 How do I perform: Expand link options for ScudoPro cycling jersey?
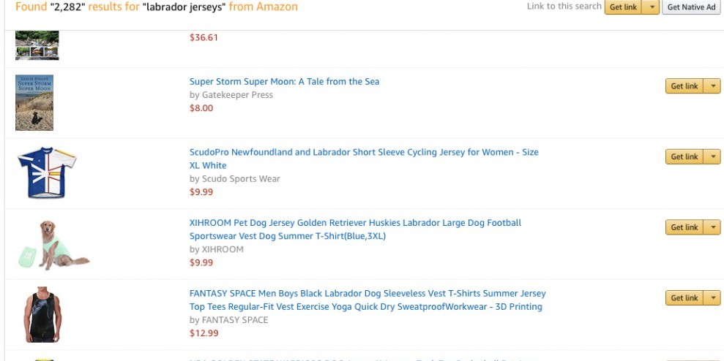[x=714, y=156]
